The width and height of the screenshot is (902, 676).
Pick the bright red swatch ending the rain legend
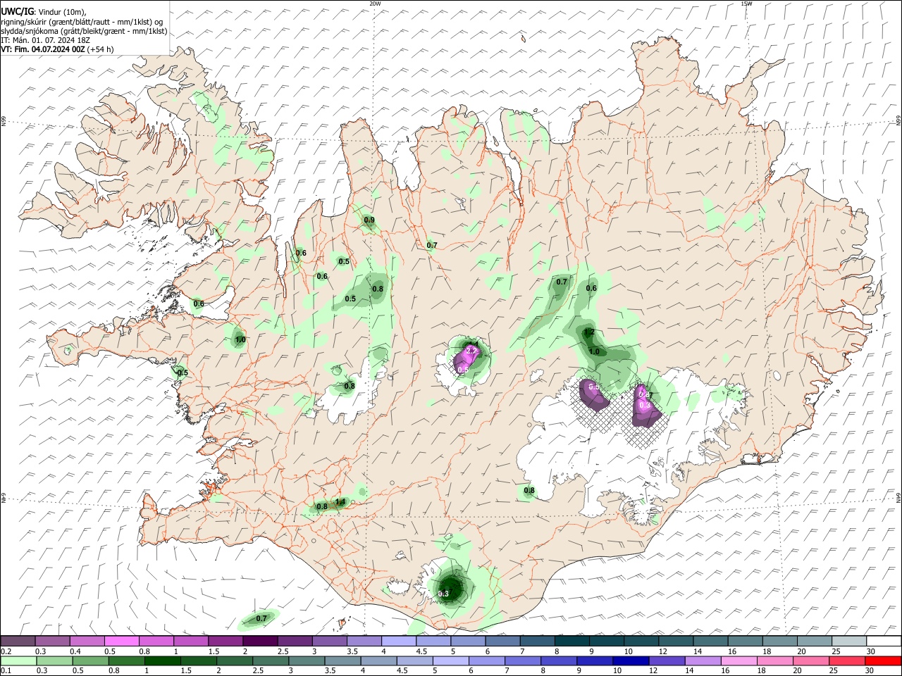click(x=882, y=661)
